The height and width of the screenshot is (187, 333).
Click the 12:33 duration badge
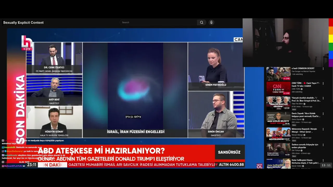tap(287, 155)
